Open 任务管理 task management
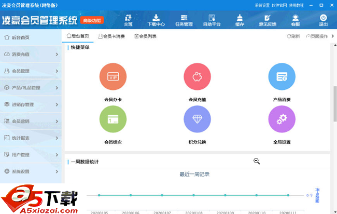This screenshot has height=214, width=337. [184, 20]
